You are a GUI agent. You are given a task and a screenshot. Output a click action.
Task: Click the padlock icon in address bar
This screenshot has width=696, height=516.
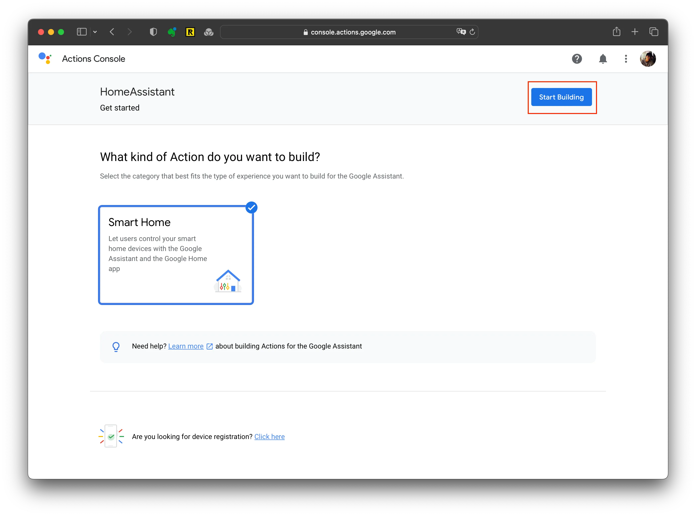click(x=305, y=32)
